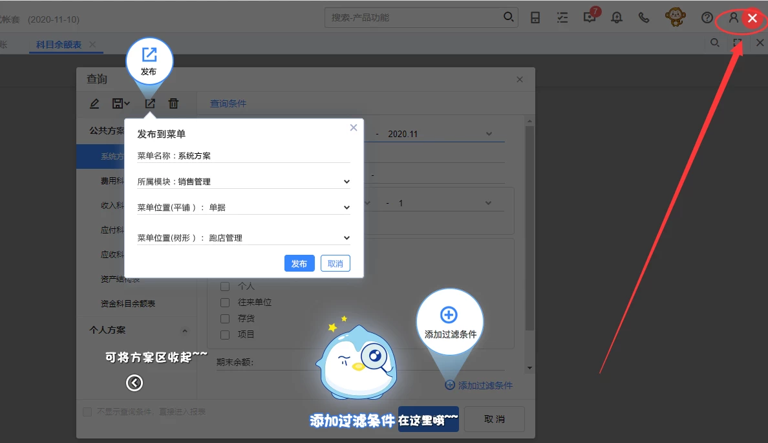Click the publish icon in query toolbar

(x=149, y=103)
